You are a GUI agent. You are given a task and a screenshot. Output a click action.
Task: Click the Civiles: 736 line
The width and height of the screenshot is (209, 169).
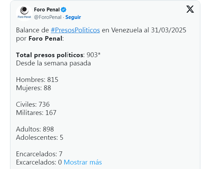point(33,104)
